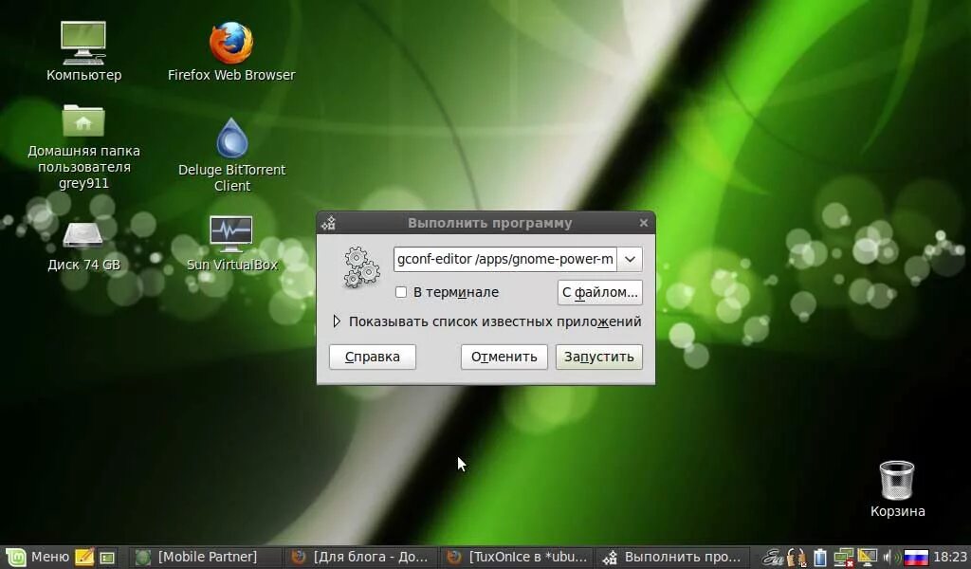The image size is (971, 569).
Task: Open the Mint Меню button
Action: click(37, 557)
